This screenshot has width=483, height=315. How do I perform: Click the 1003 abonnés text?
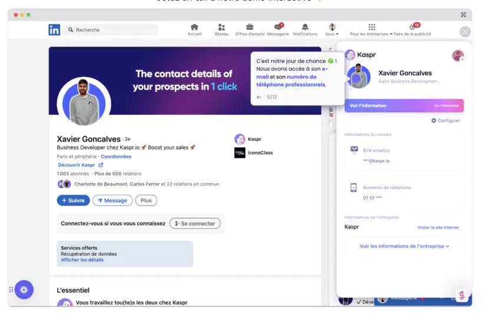coord(72,174)
